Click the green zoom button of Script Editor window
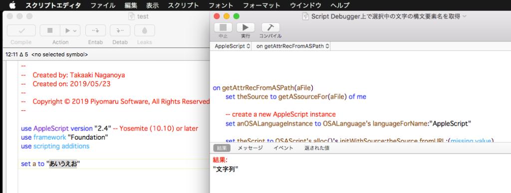The image size is (511, 193). [x=236, y=16]
